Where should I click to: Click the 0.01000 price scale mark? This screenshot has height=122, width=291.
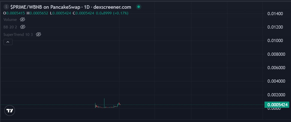[x=275, y=41]
